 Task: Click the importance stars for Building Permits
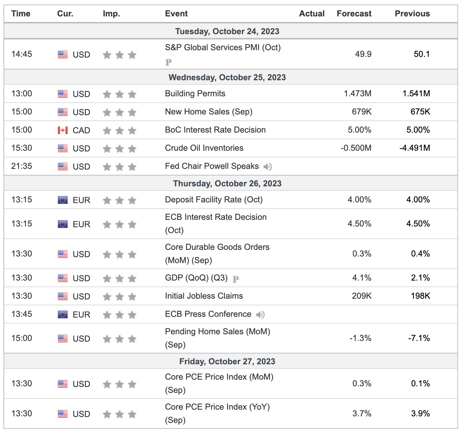120,94
